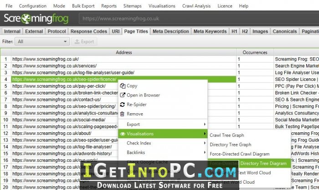
Task: Click the Occurrences column header
Action: coord(255,52)
